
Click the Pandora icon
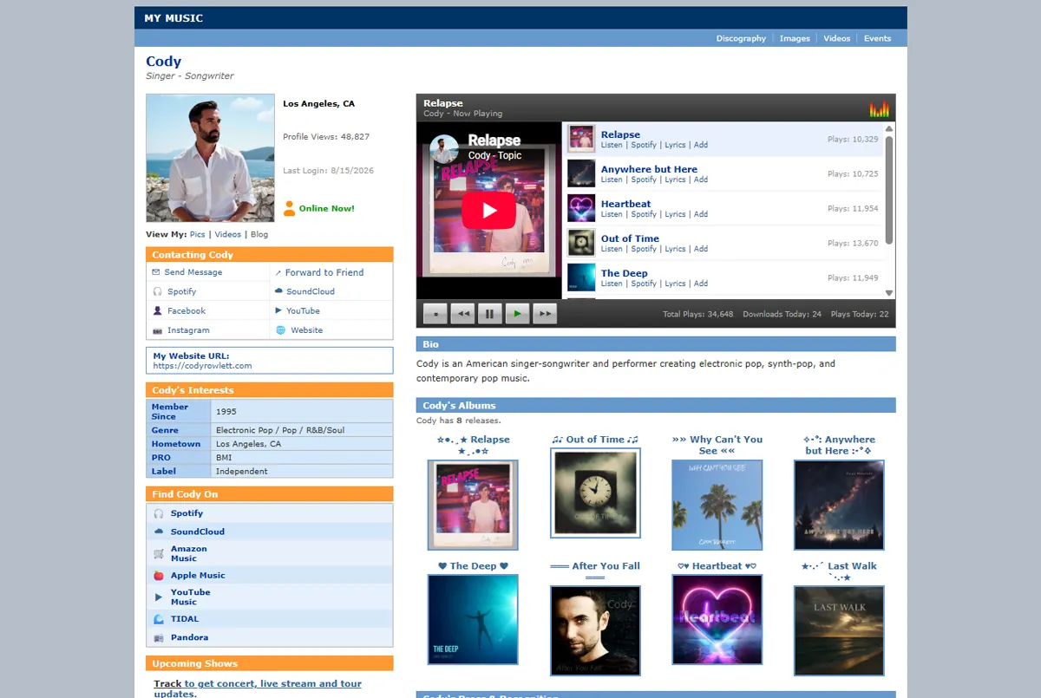[159, 637]
